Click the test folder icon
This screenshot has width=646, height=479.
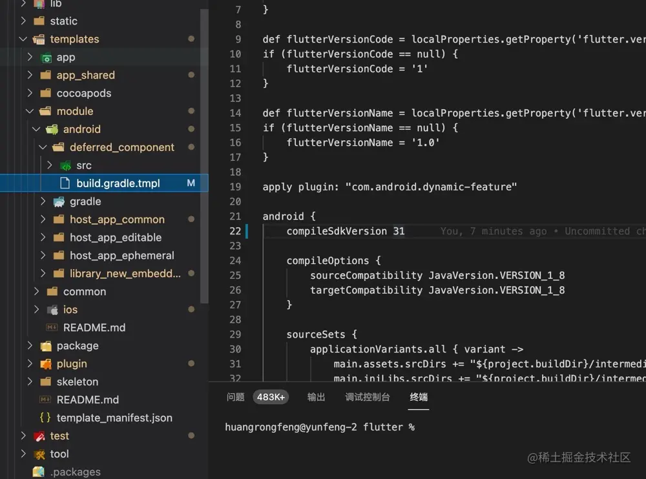(x=39, y=436)
